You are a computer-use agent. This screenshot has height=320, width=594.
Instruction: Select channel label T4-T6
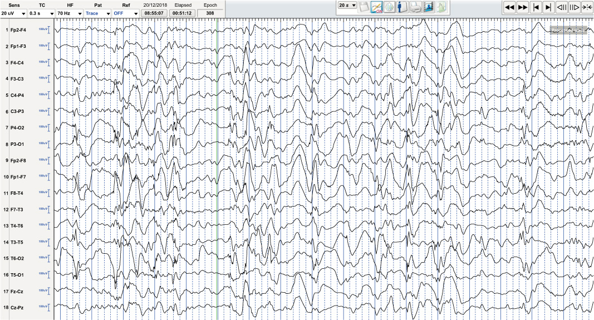[17, 226]
